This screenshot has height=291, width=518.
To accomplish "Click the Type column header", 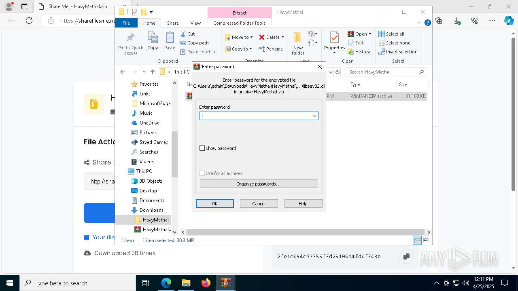I will (x=372, y=84).
